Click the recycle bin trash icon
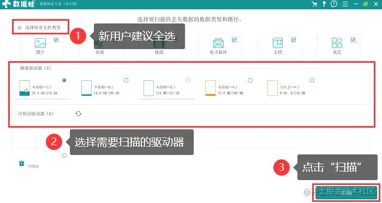This screenshot has width=382, height=203. point(22,163)
